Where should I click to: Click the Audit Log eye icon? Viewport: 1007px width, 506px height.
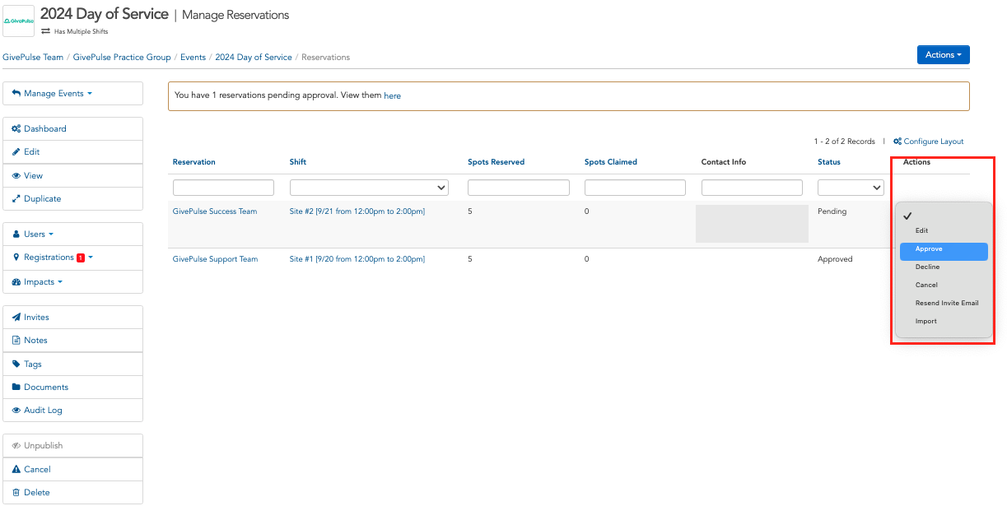16,411
